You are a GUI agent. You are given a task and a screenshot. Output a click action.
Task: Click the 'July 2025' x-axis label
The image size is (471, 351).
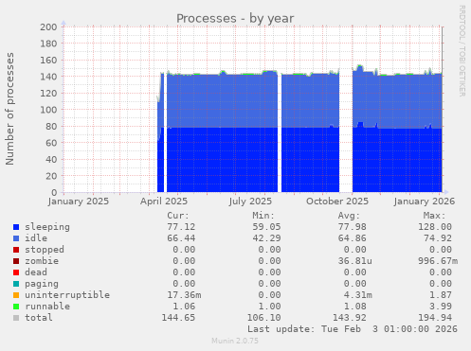(250, 202)
